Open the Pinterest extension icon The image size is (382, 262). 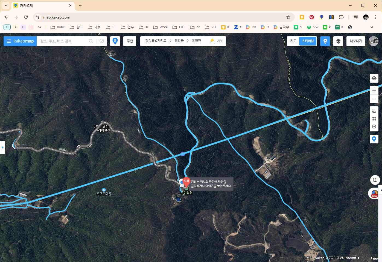pyautogui.click(x=312, y=17)
